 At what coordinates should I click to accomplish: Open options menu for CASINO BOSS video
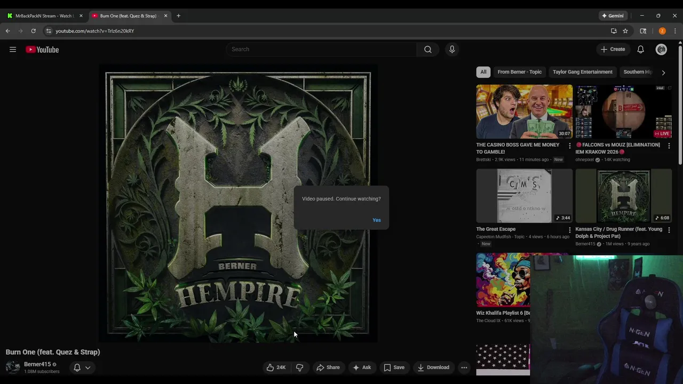pyautogui.click(x=569, y=146)
